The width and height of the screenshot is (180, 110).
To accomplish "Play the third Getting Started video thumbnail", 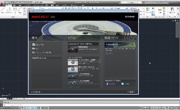I will (x=73, y=76).
